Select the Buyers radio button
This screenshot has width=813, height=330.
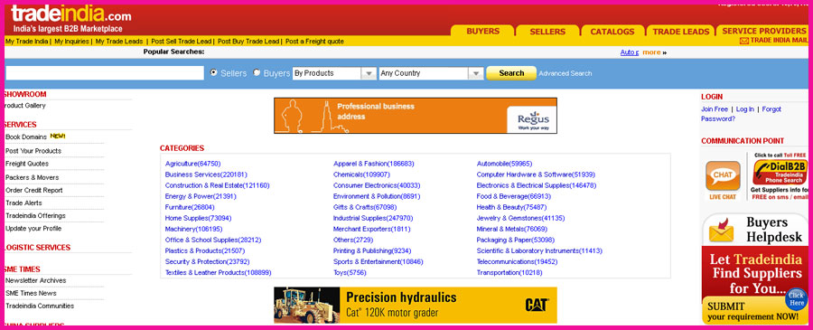coord(257,73)
